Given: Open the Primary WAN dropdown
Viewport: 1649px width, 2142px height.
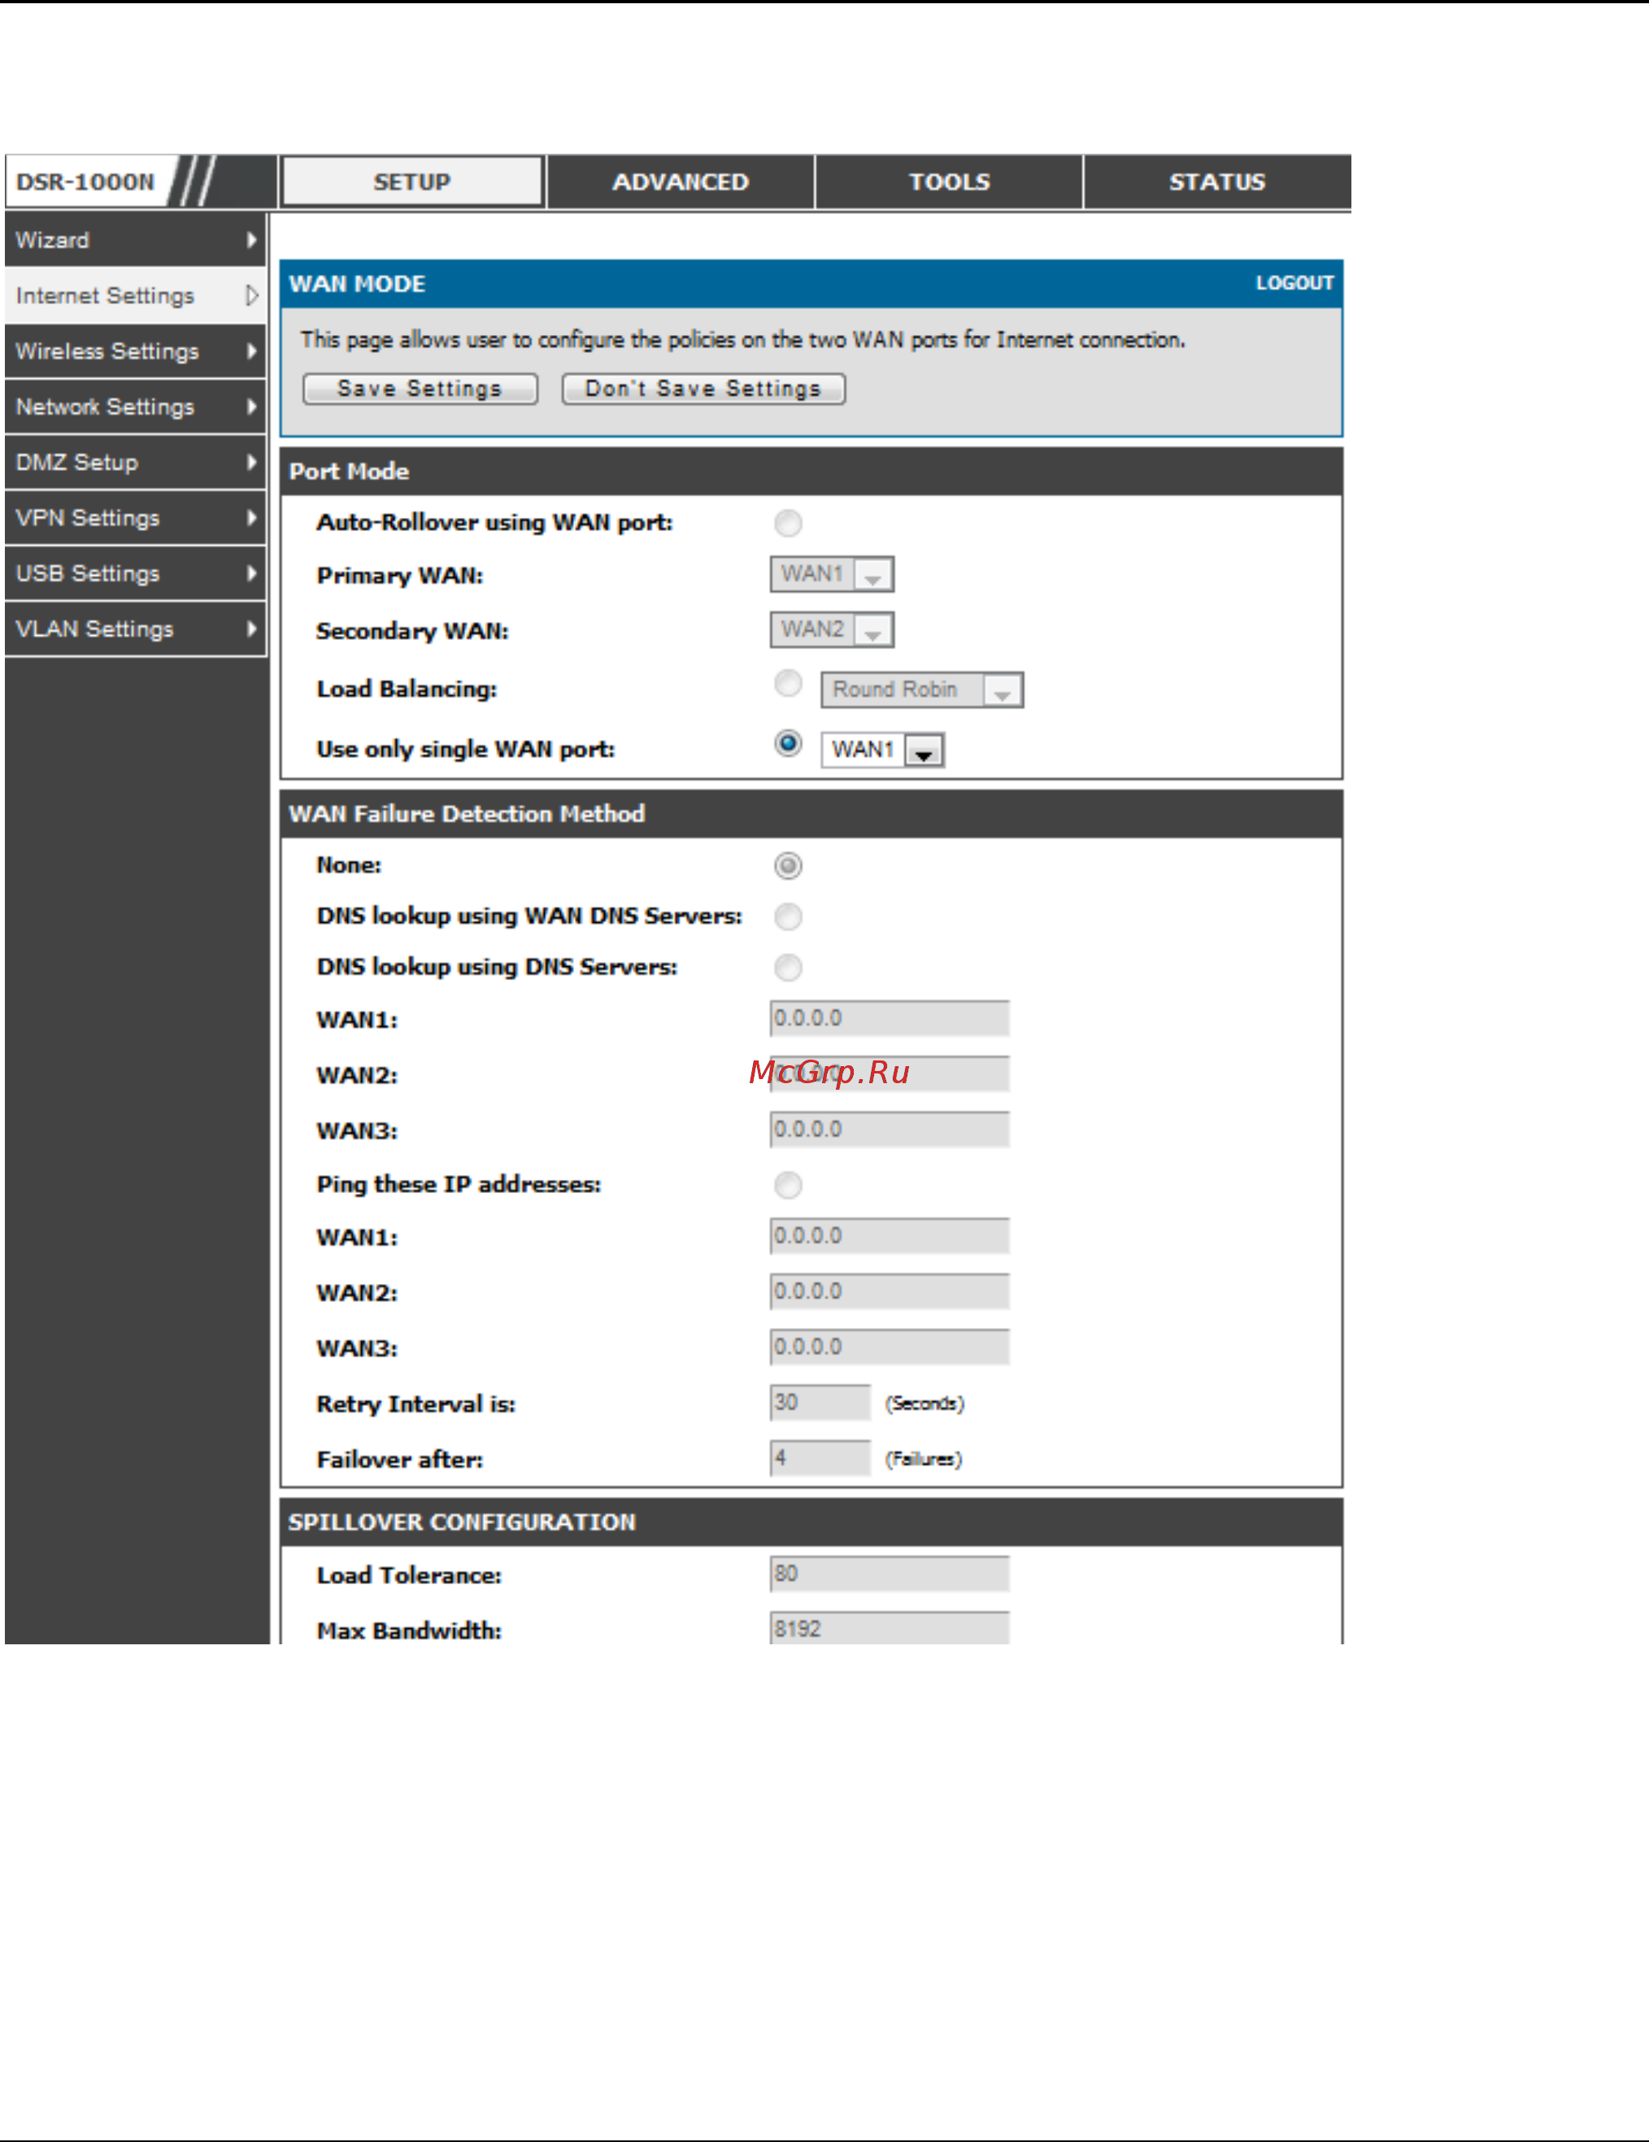Looking at the screenshot, I should [x=831, y=575].
